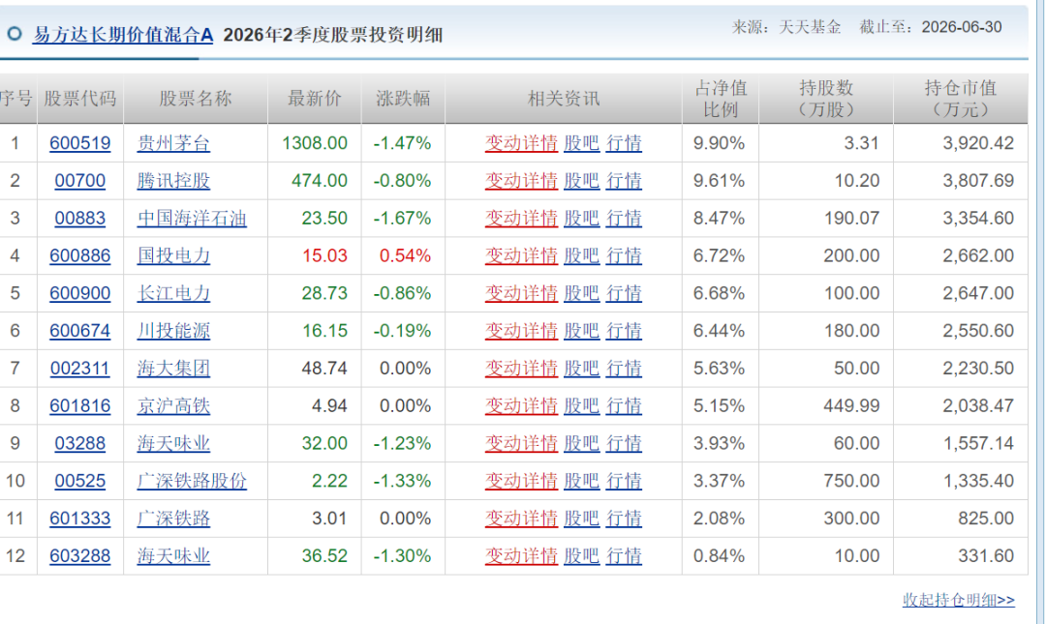Open stock code 600674 link
1046x624 pixels.
(x=80, y=331)
